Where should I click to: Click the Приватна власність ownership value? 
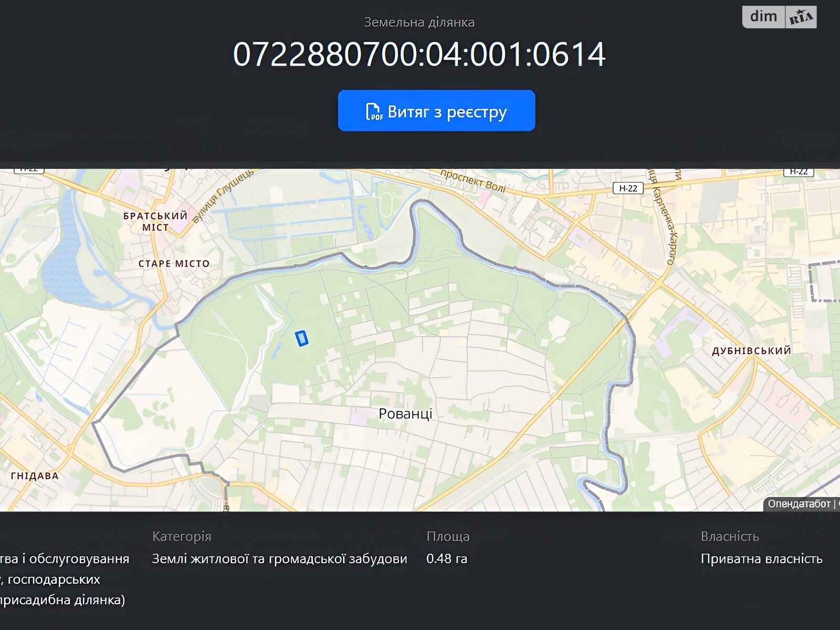[x=761, y=559]
